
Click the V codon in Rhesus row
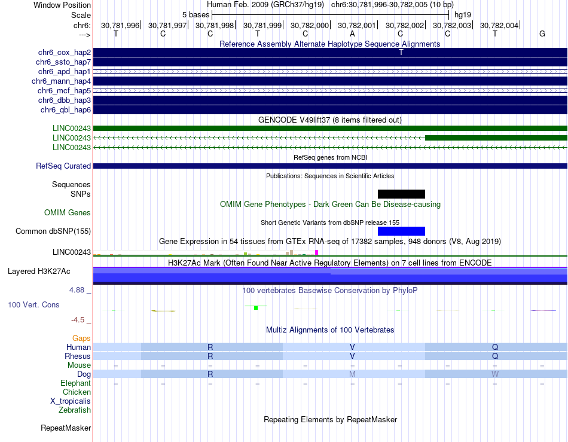[352, 356]
